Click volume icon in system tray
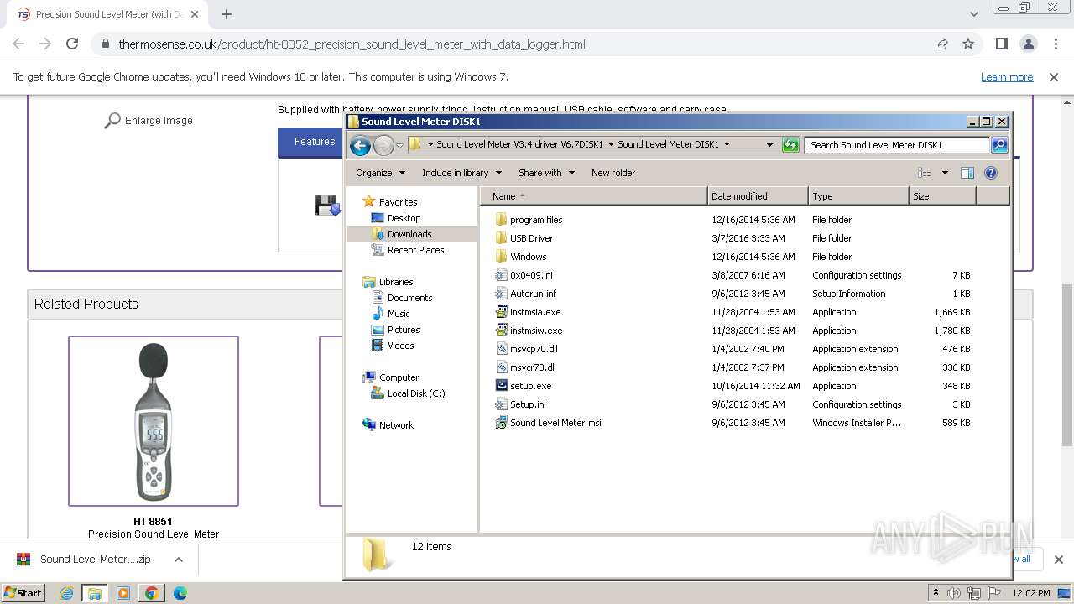 pyautogui.click(x=953, y=593)
